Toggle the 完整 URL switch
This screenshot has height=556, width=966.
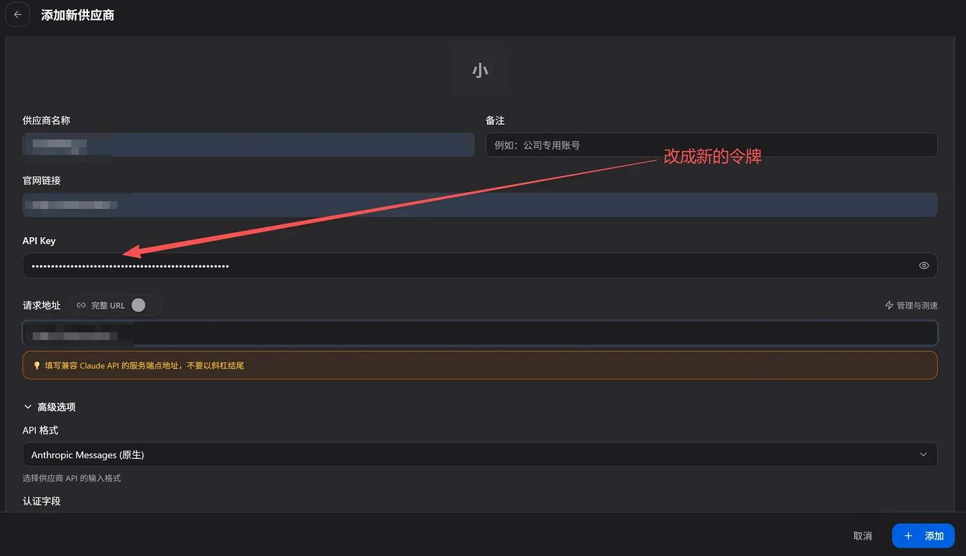pyautogui.click(x=139, y=305)
